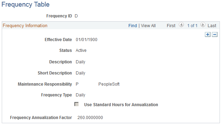Open the Find link
The height and width of the screenshot is (126, 222).
click(133, 26)
